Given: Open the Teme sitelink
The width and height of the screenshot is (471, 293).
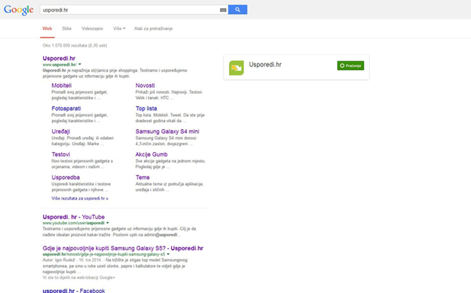Looking at the screenshot, I should (142, 177).
